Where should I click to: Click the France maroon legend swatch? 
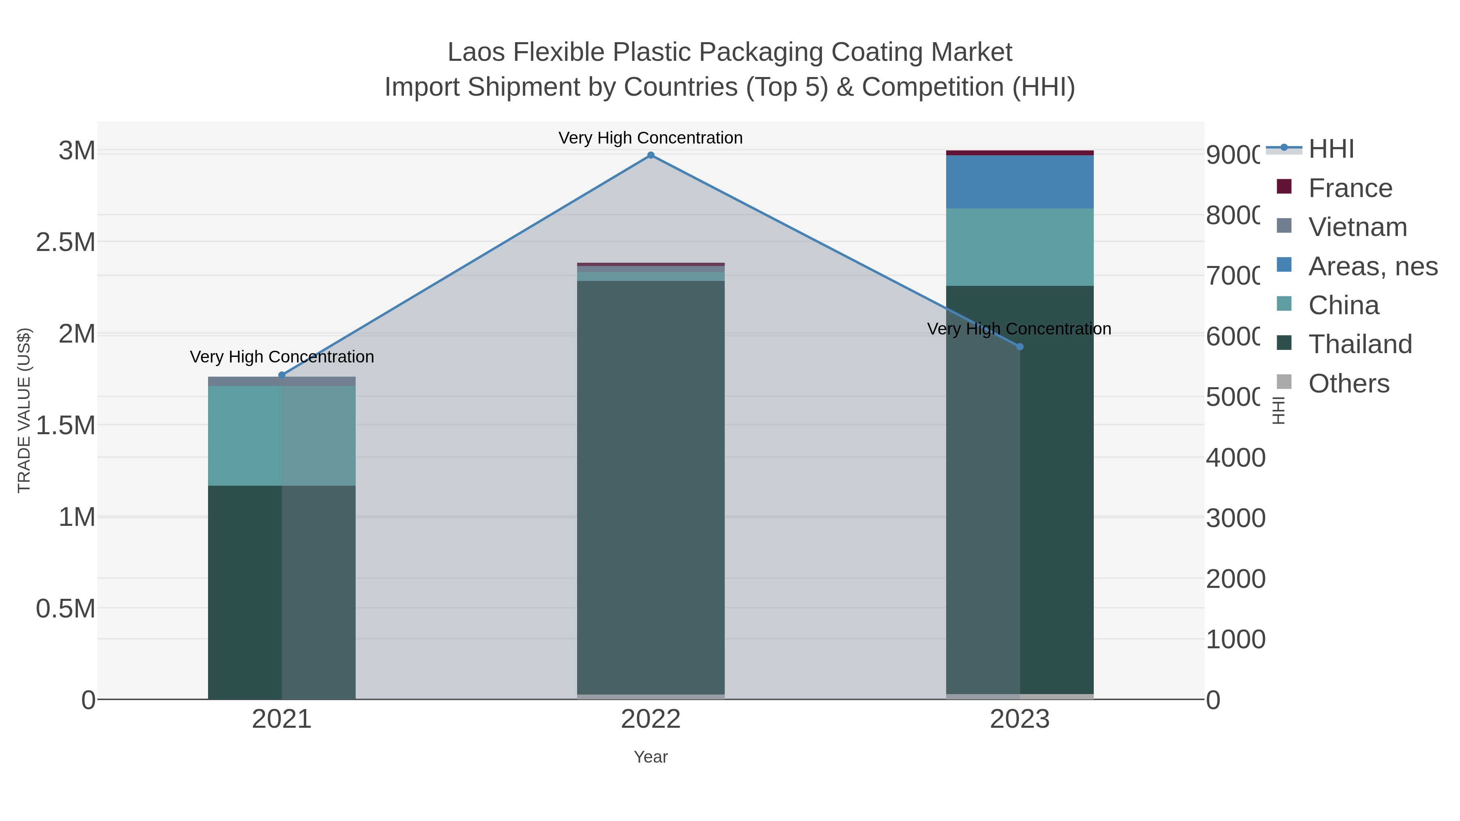coord(1284,186)
